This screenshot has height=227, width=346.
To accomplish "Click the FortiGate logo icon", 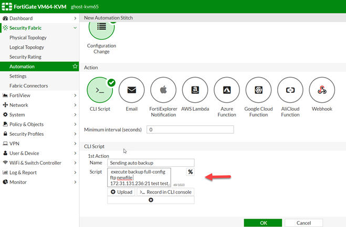I will click(x=7, y=7).
